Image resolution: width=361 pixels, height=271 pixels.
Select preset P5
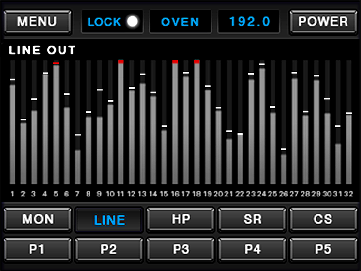coord(323,249)
